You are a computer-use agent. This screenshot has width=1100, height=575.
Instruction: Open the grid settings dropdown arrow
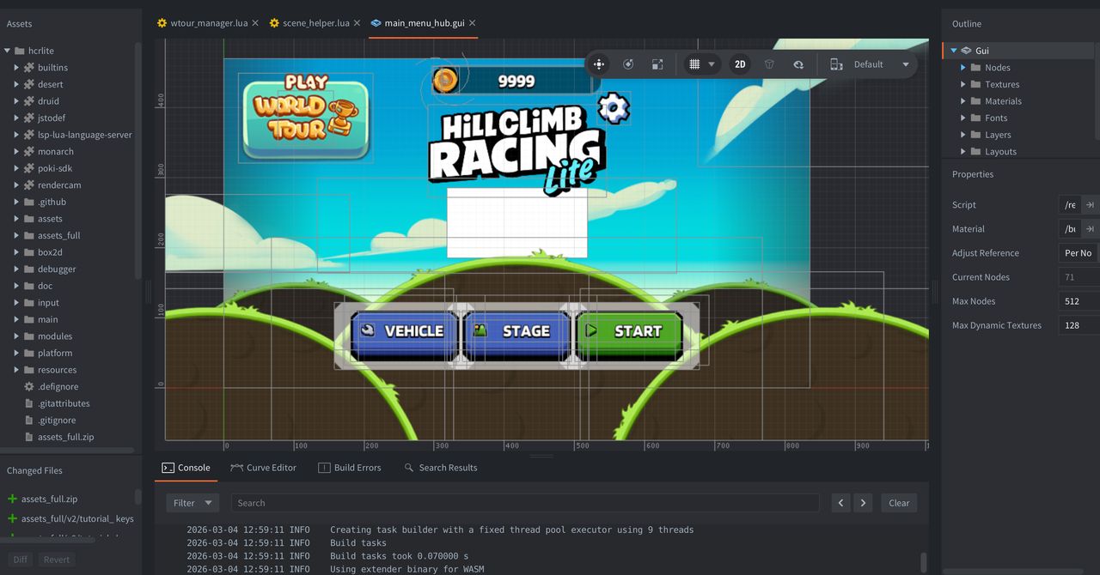tap(712, 64)
